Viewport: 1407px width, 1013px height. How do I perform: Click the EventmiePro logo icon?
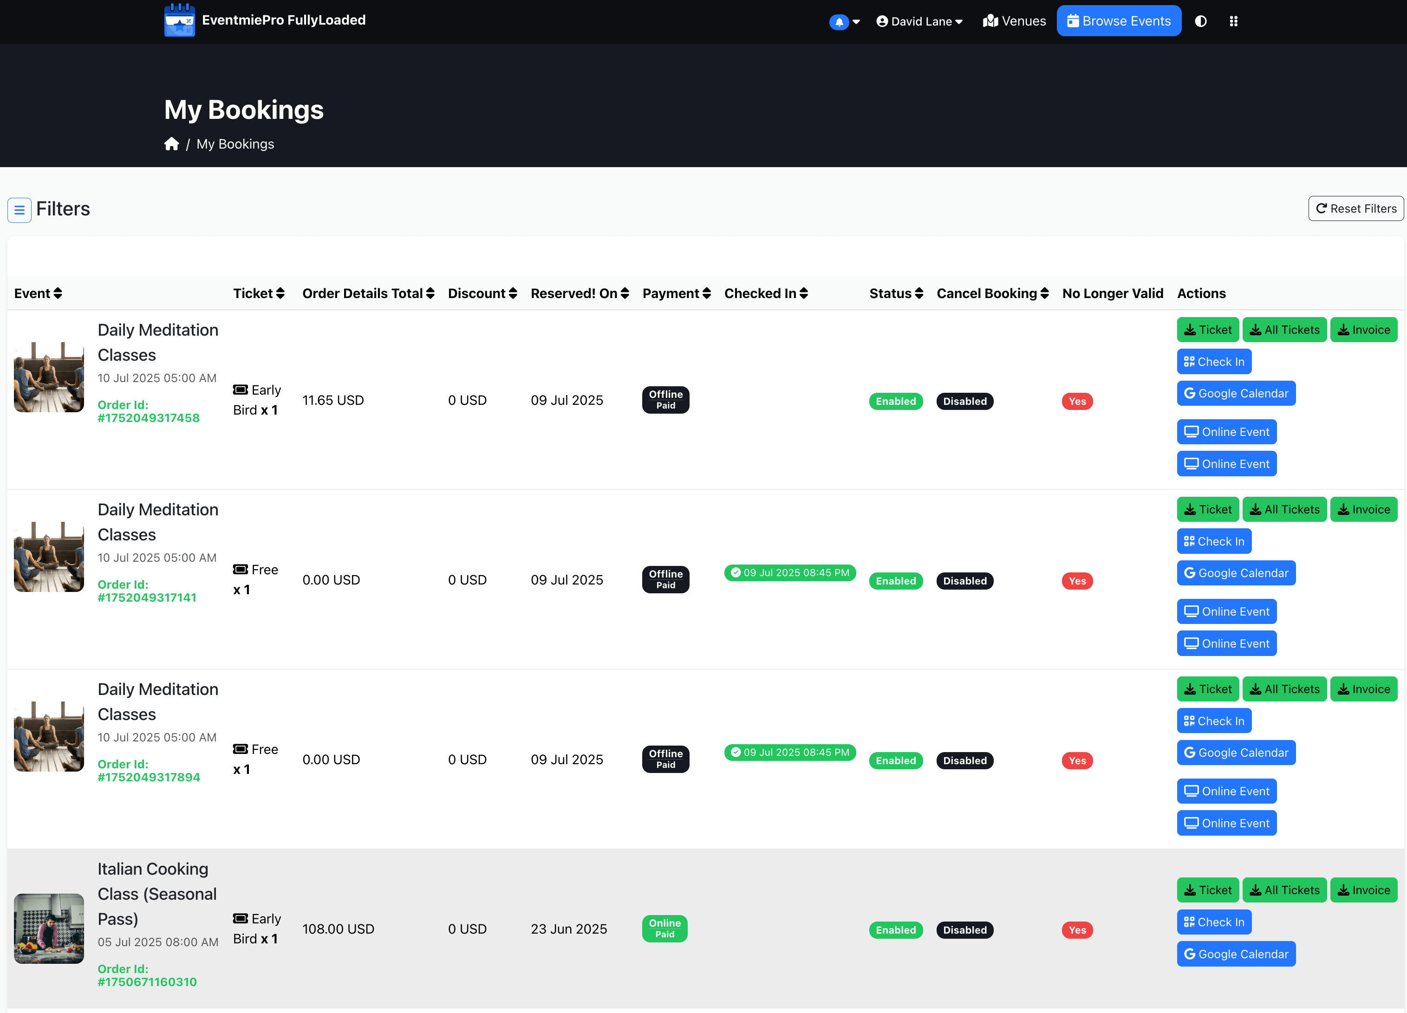(x=179, y=20)
